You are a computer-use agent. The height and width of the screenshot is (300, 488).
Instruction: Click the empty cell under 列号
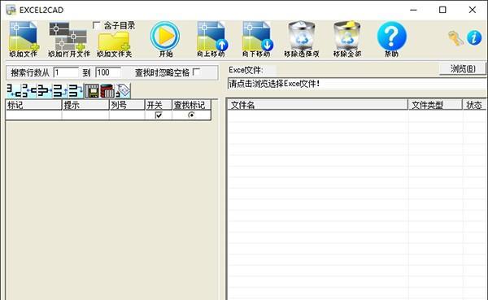click(x=127, y=115)
